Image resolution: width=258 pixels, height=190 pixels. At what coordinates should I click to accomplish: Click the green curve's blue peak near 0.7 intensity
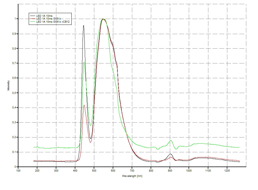point(84,62)
